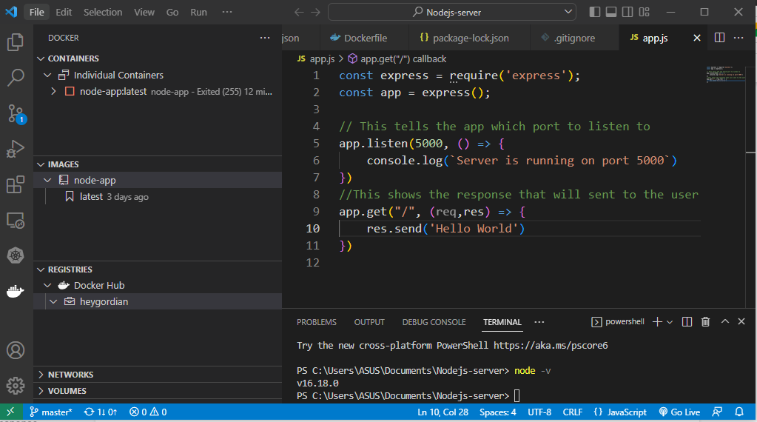The width and height of the screenshot is (757, 422).
Task: Kill terminal using the trash icon
Action: (x=705, y=322)
